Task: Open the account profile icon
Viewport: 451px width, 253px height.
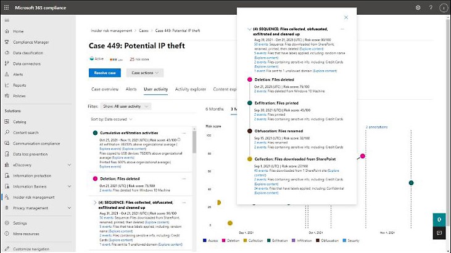Action: pyautogui.click(x=444, y=8)
